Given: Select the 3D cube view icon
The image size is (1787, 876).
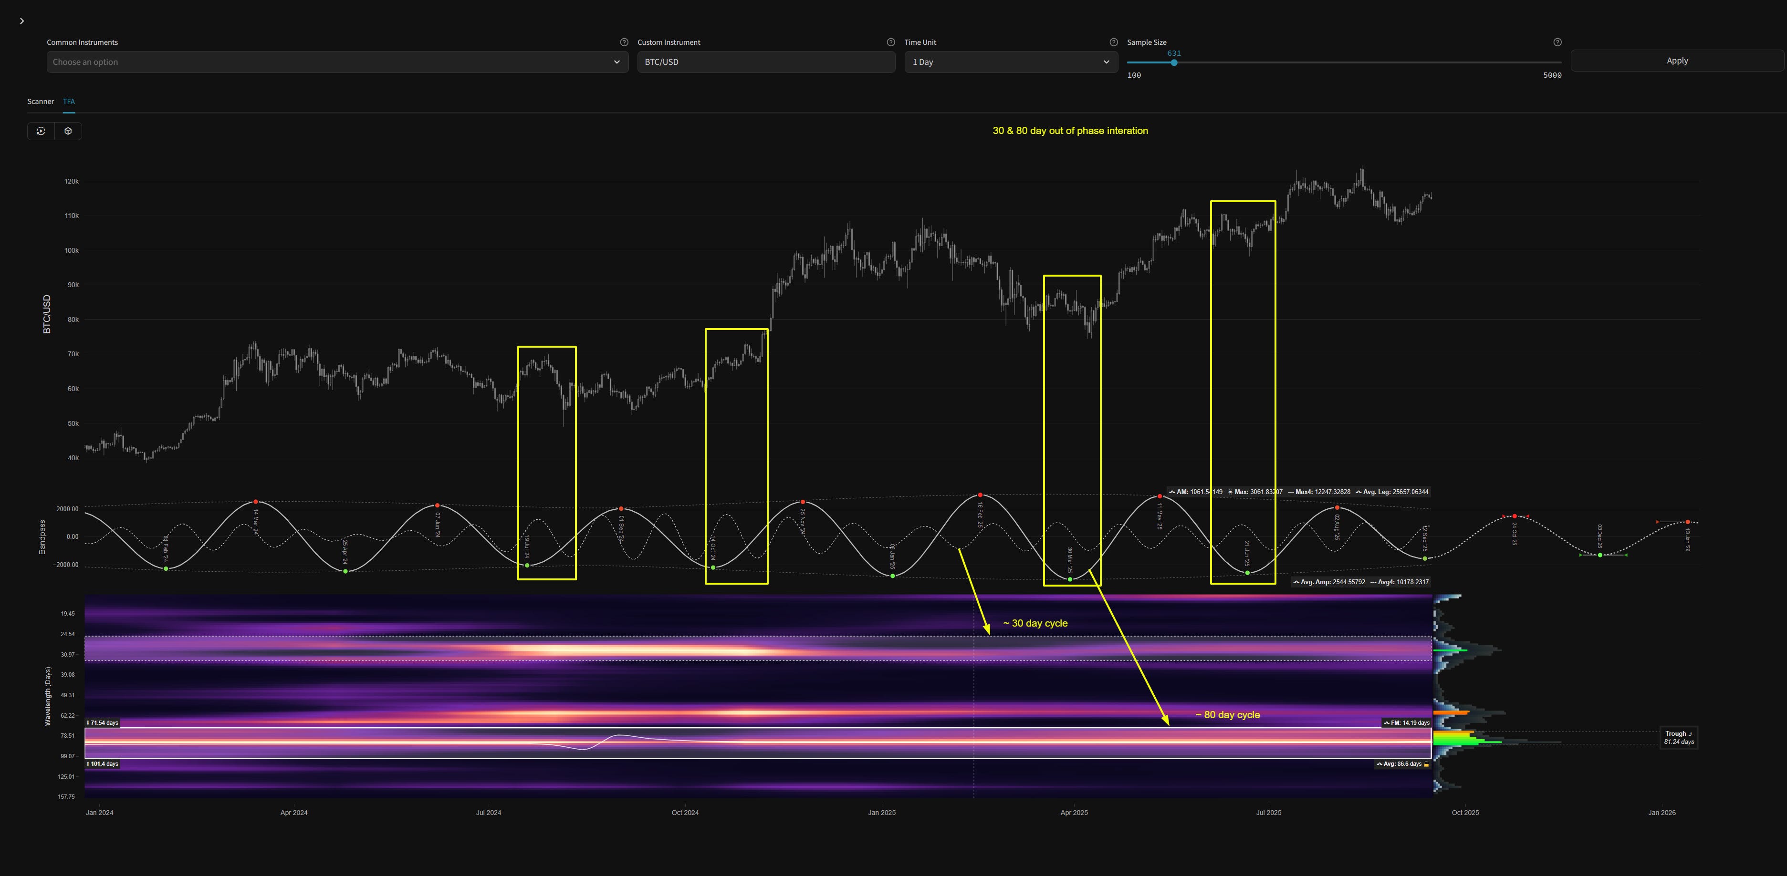Looking at the screenshot, I should click(68, 131).
